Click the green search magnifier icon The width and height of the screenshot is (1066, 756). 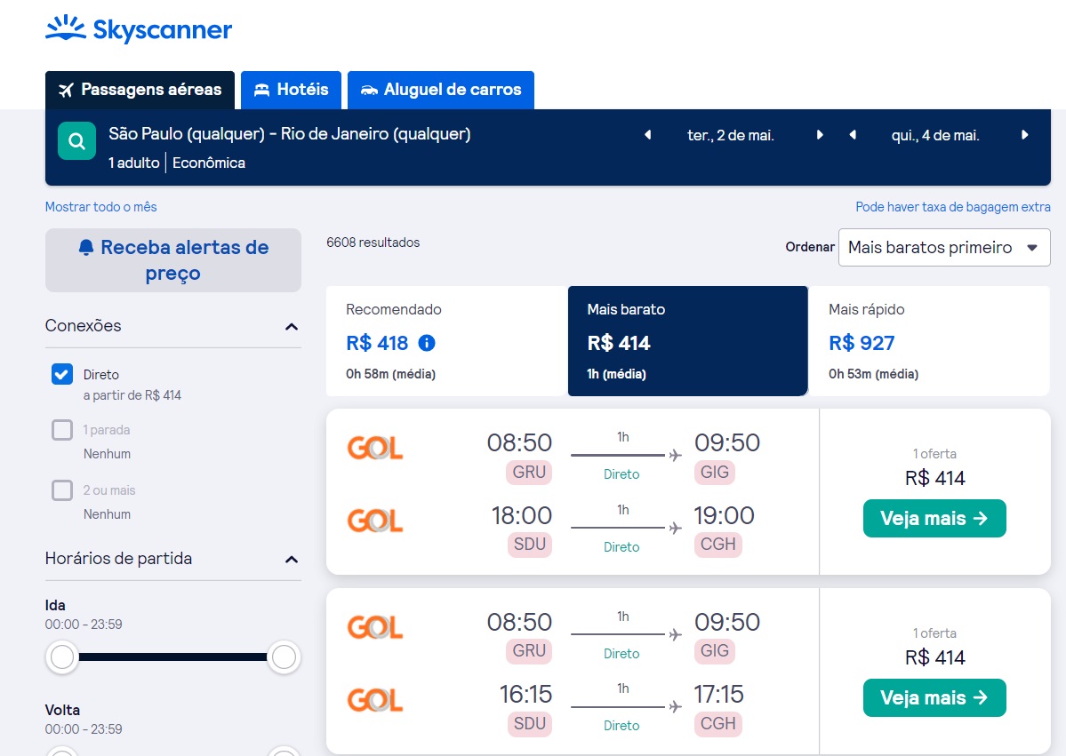point(76,141)
